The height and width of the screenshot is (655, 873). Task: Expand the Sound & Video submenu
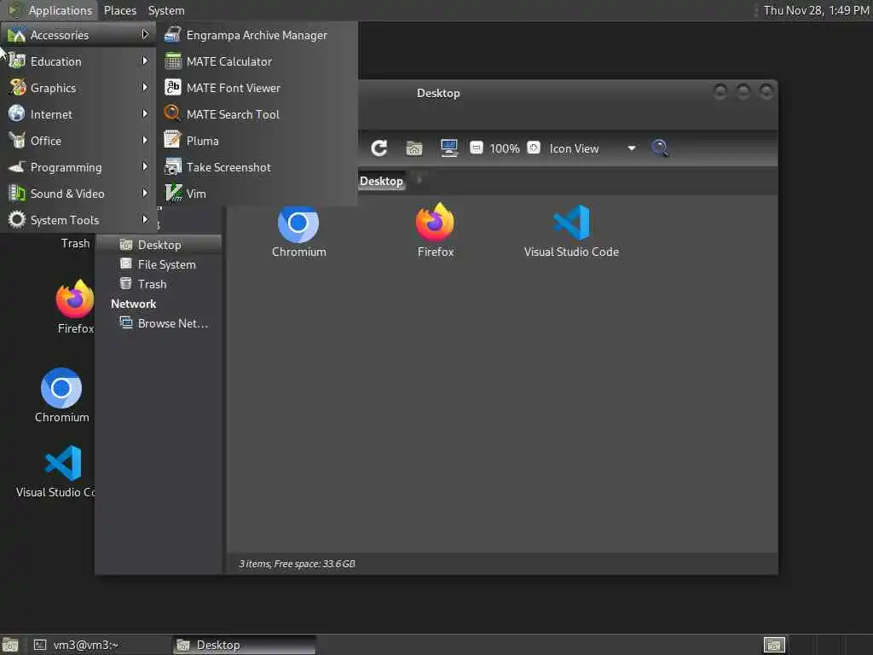click(x=78, y=194)
